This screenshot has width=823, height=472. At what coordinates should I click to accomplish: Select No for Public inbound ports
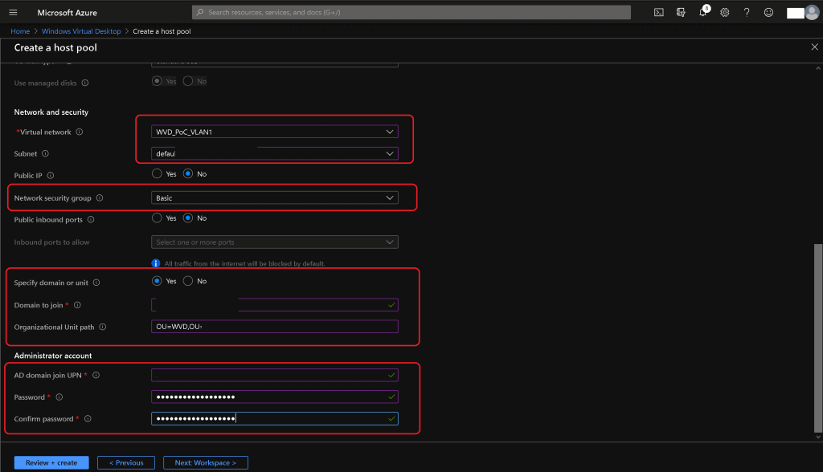(x=188, y=218)
